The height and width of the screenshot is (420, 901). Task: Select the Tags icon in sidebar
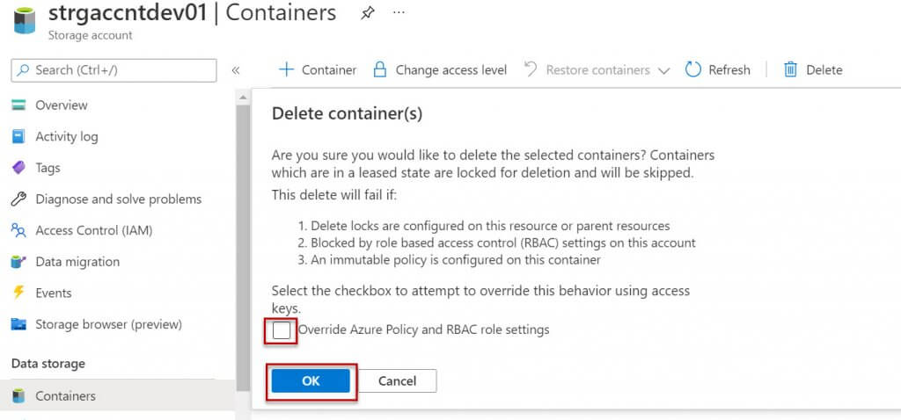click(18, 168)
